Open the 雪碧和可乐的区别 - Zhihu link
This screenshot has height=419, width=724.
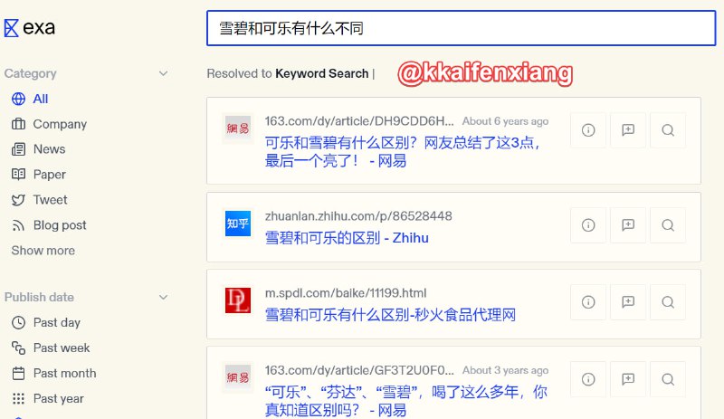[x=347, y=238]
